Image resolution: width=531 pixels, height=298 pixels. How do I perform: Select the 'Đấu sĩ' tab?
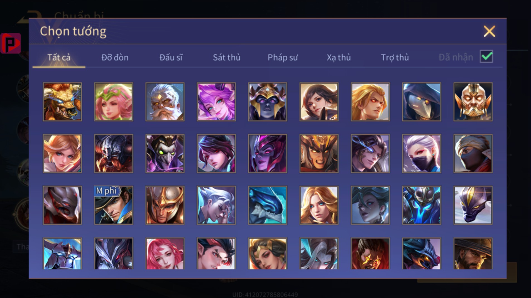point(171,57)
